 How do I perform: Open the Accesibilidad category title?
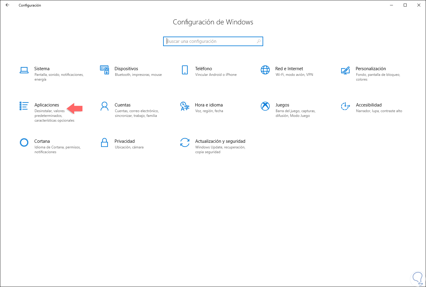coord(369,105)
